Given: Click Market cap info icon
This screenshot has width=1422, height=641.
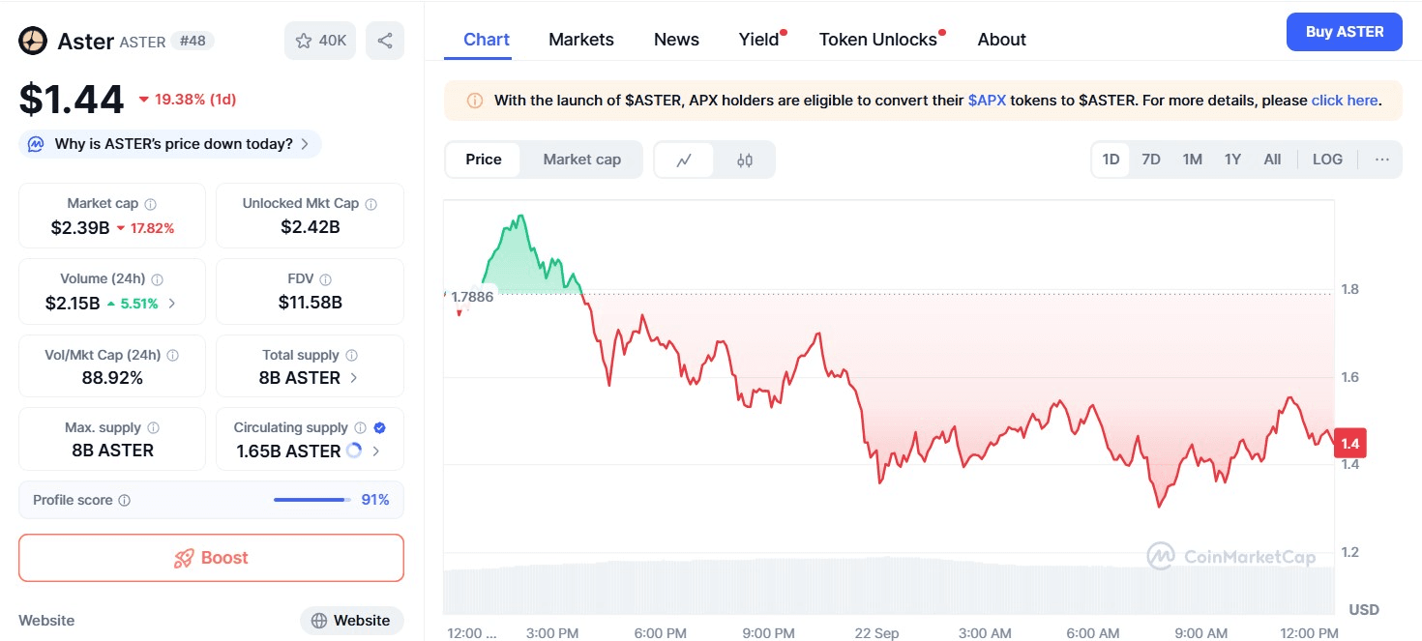Looking at the screenshot, I should click(x=150, y=204).
